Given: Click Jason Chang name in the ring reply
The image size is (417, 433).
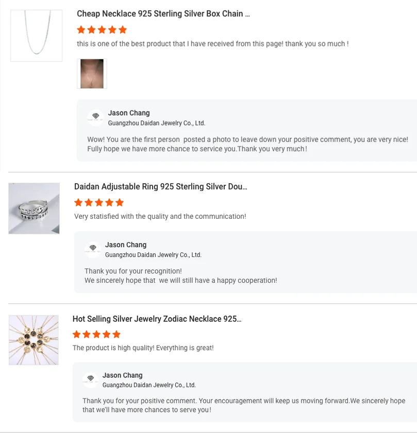Looking at the screenshot, I should pos(126,245).
